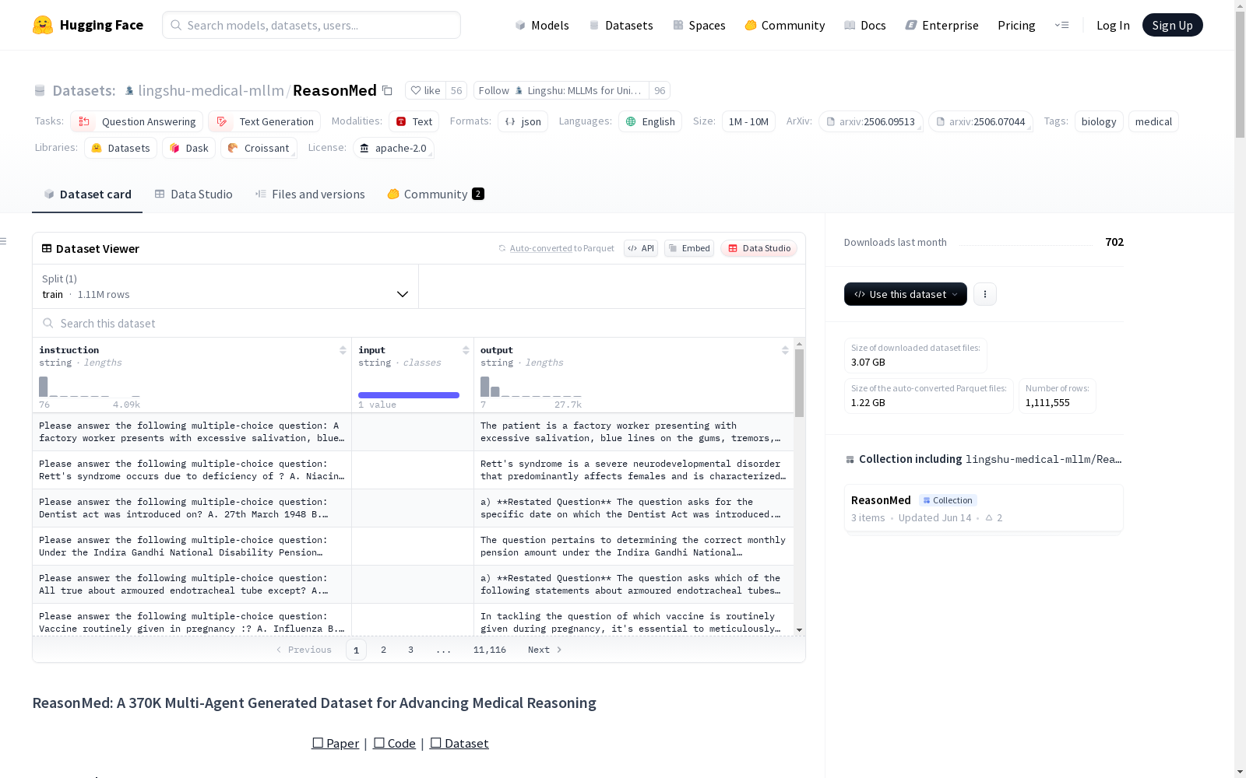Click the input classes value bar

409,395
